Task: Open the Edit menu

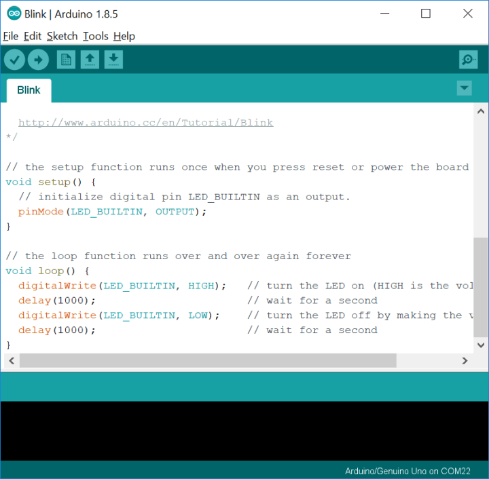Action: 33,36
